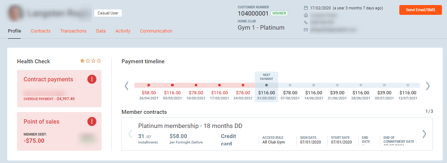
Task: Show next member contract with right chevron
Action: click(x=424, y=134)
